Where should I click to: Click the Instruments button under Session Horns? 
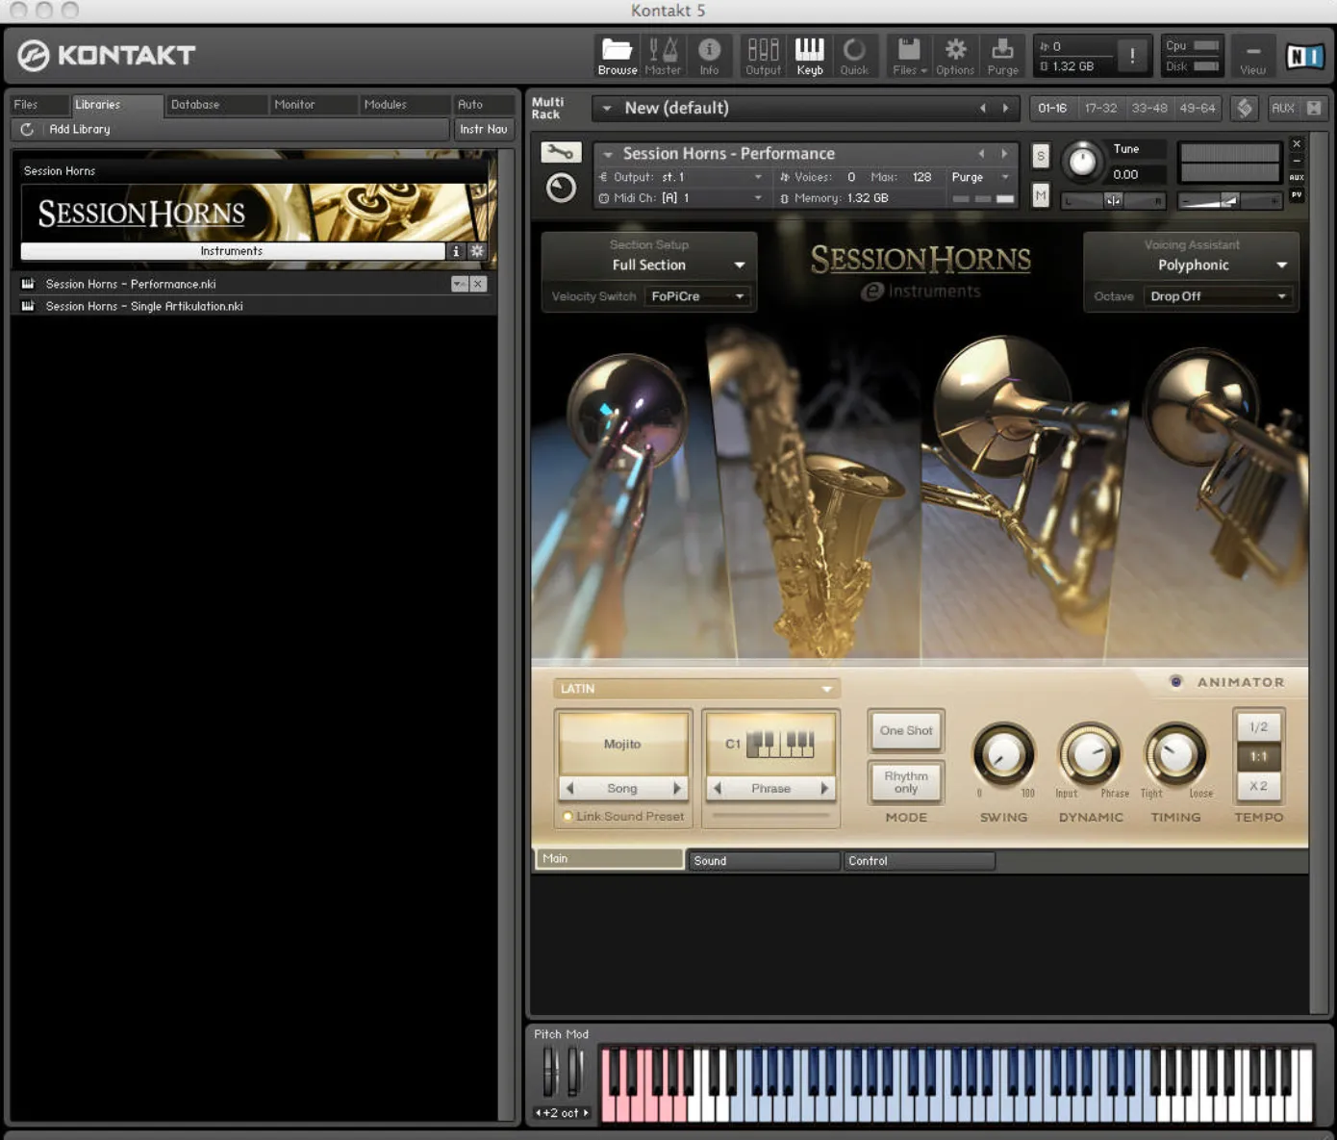232,251
